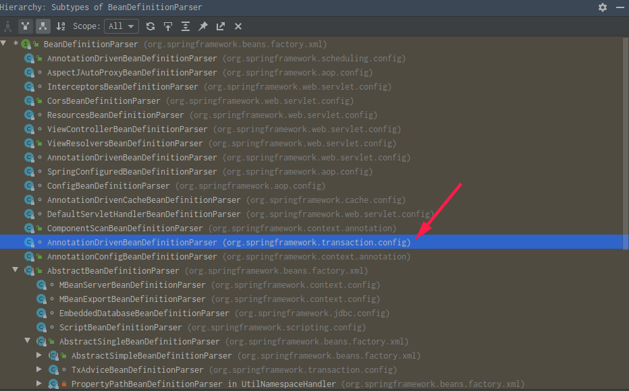Close the hierarchy tab with X icon
This screenshot has height=391, width=629.
tap(238, 26)
